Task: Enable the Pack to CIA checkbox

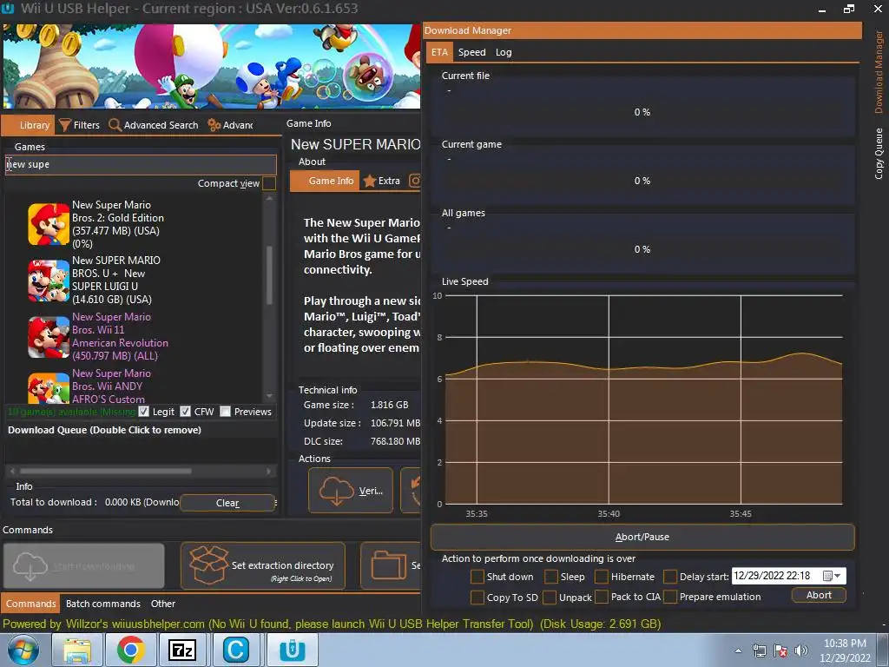Action: [x=602, y=598]
